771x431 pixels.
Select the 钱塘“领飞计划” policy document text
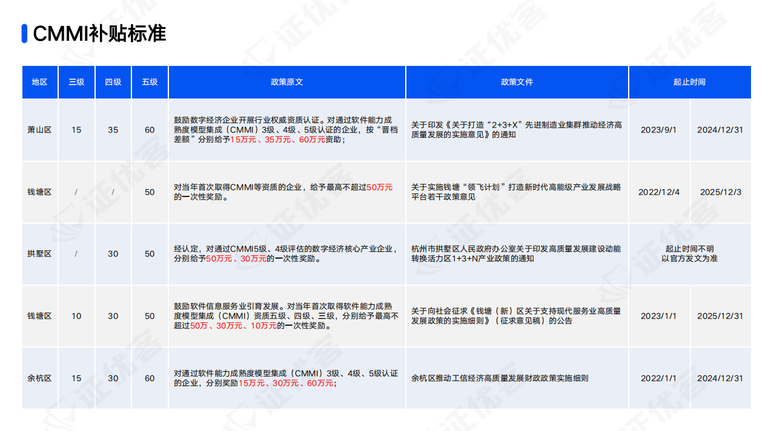[516, 192]
